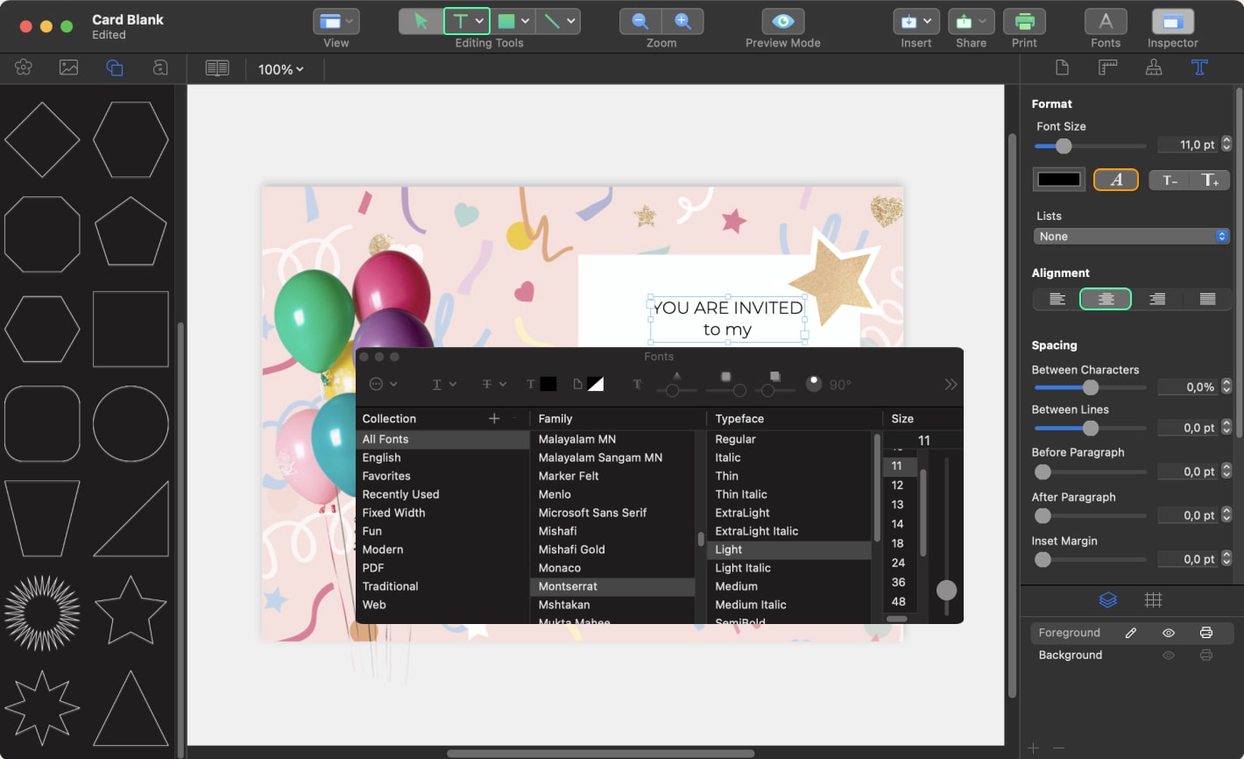Select the Light Italic typeface
This screenshot has width=1244, height=759.
[743, 568]
